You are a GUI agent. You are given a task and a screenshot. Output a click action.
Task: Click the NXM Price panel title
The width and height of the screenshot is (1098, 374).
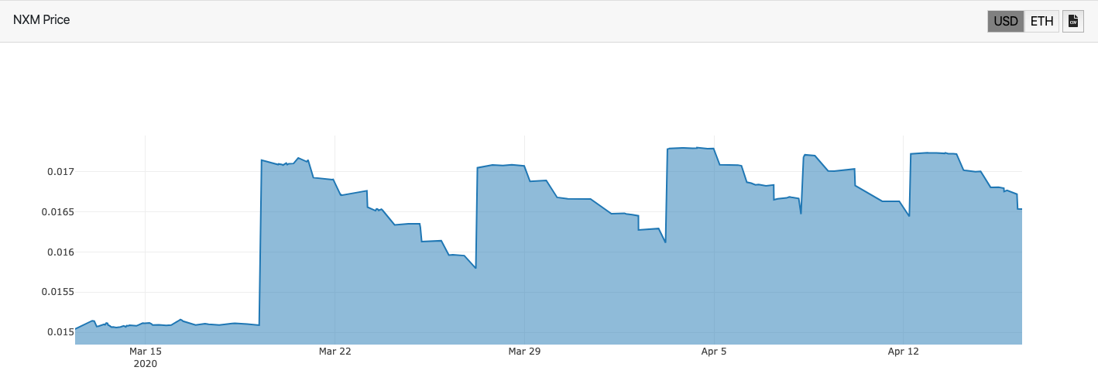point(42,20)
